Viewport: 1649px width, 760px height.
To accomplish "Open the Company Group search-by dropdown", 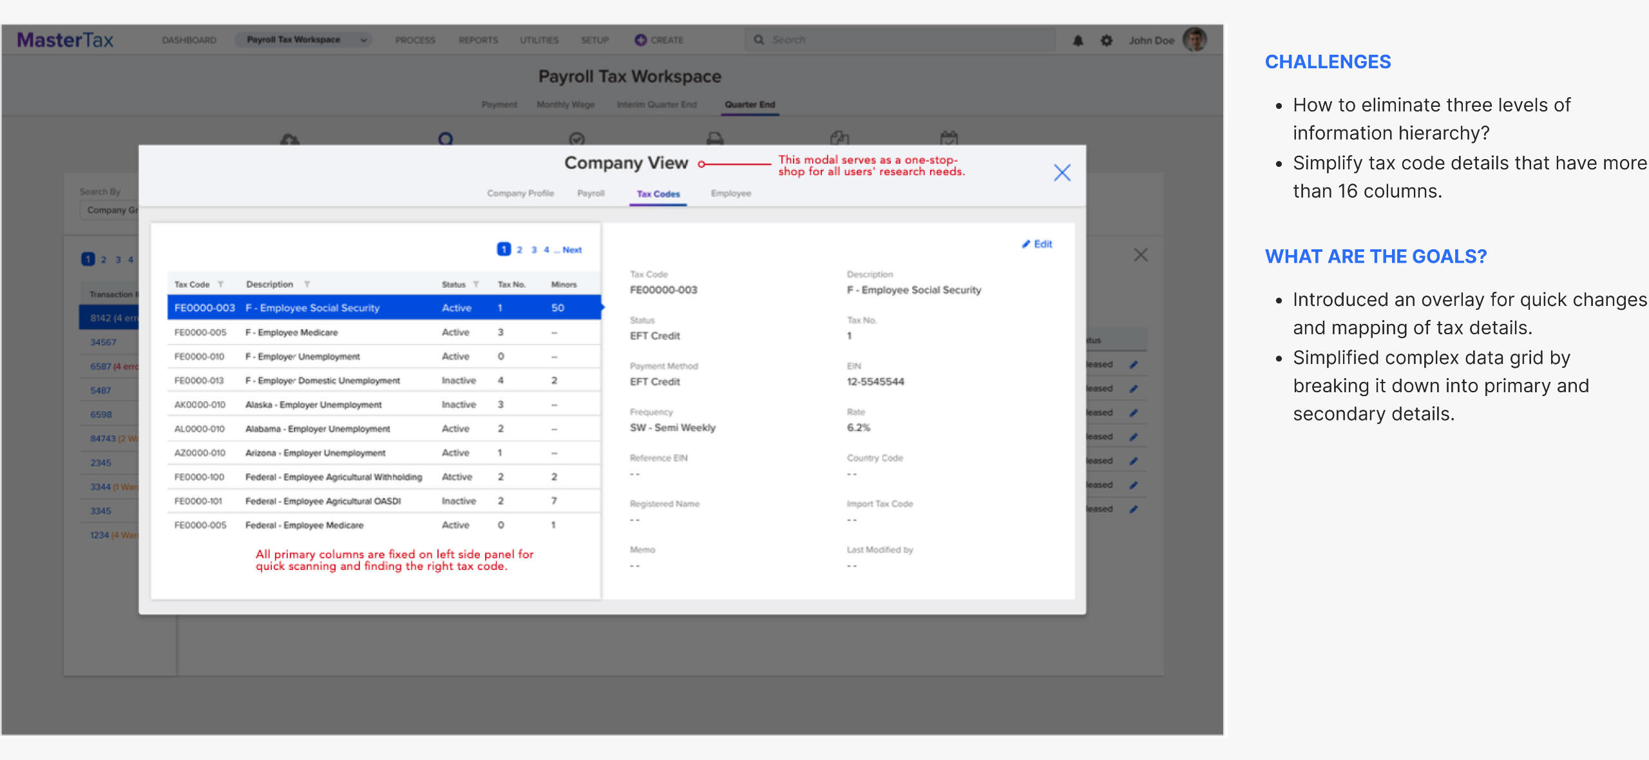I will coord(110,210).
